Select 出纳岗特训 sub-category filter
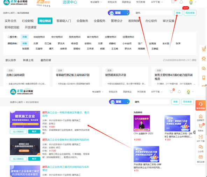The image size is (207, 177). pos(39,37)
